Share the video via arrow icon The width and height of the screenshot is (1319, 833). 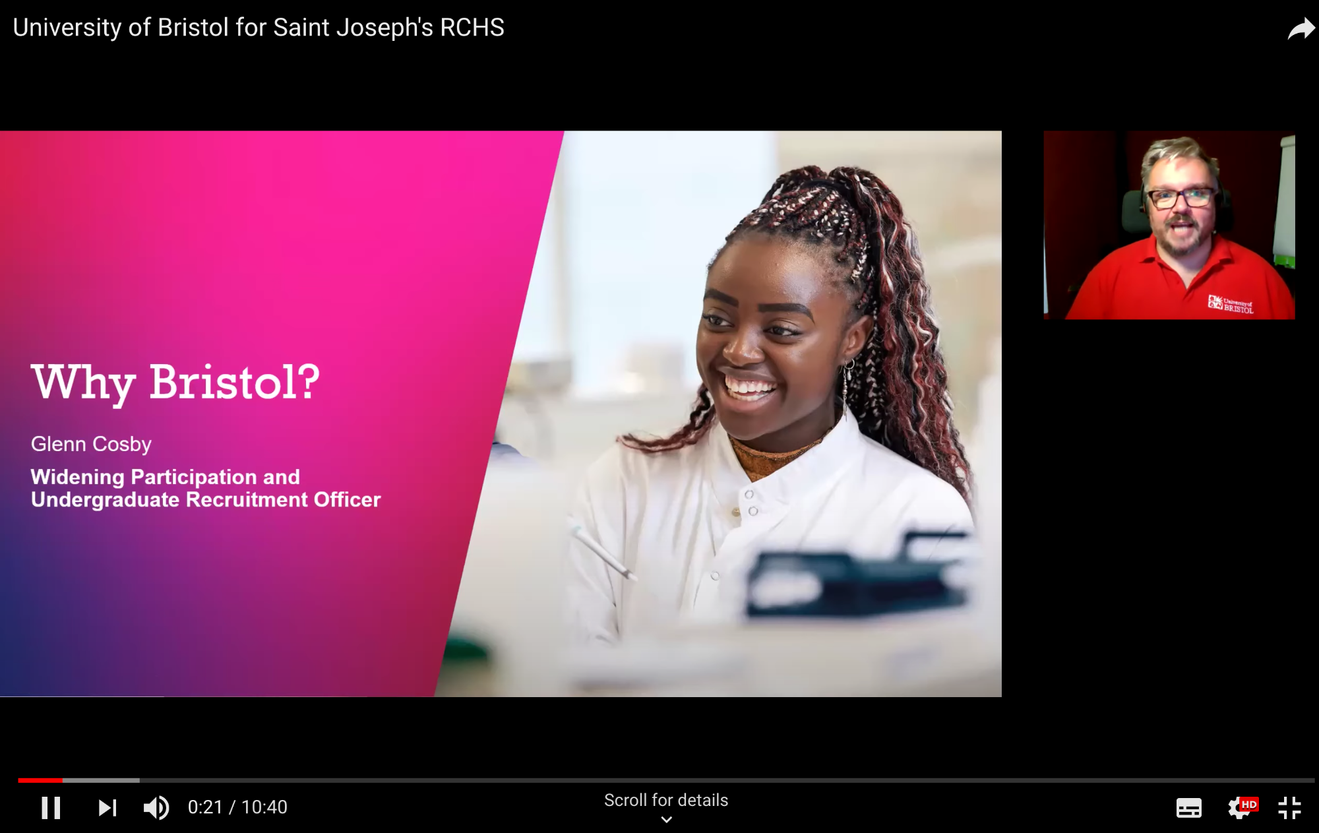point(1301,29)
